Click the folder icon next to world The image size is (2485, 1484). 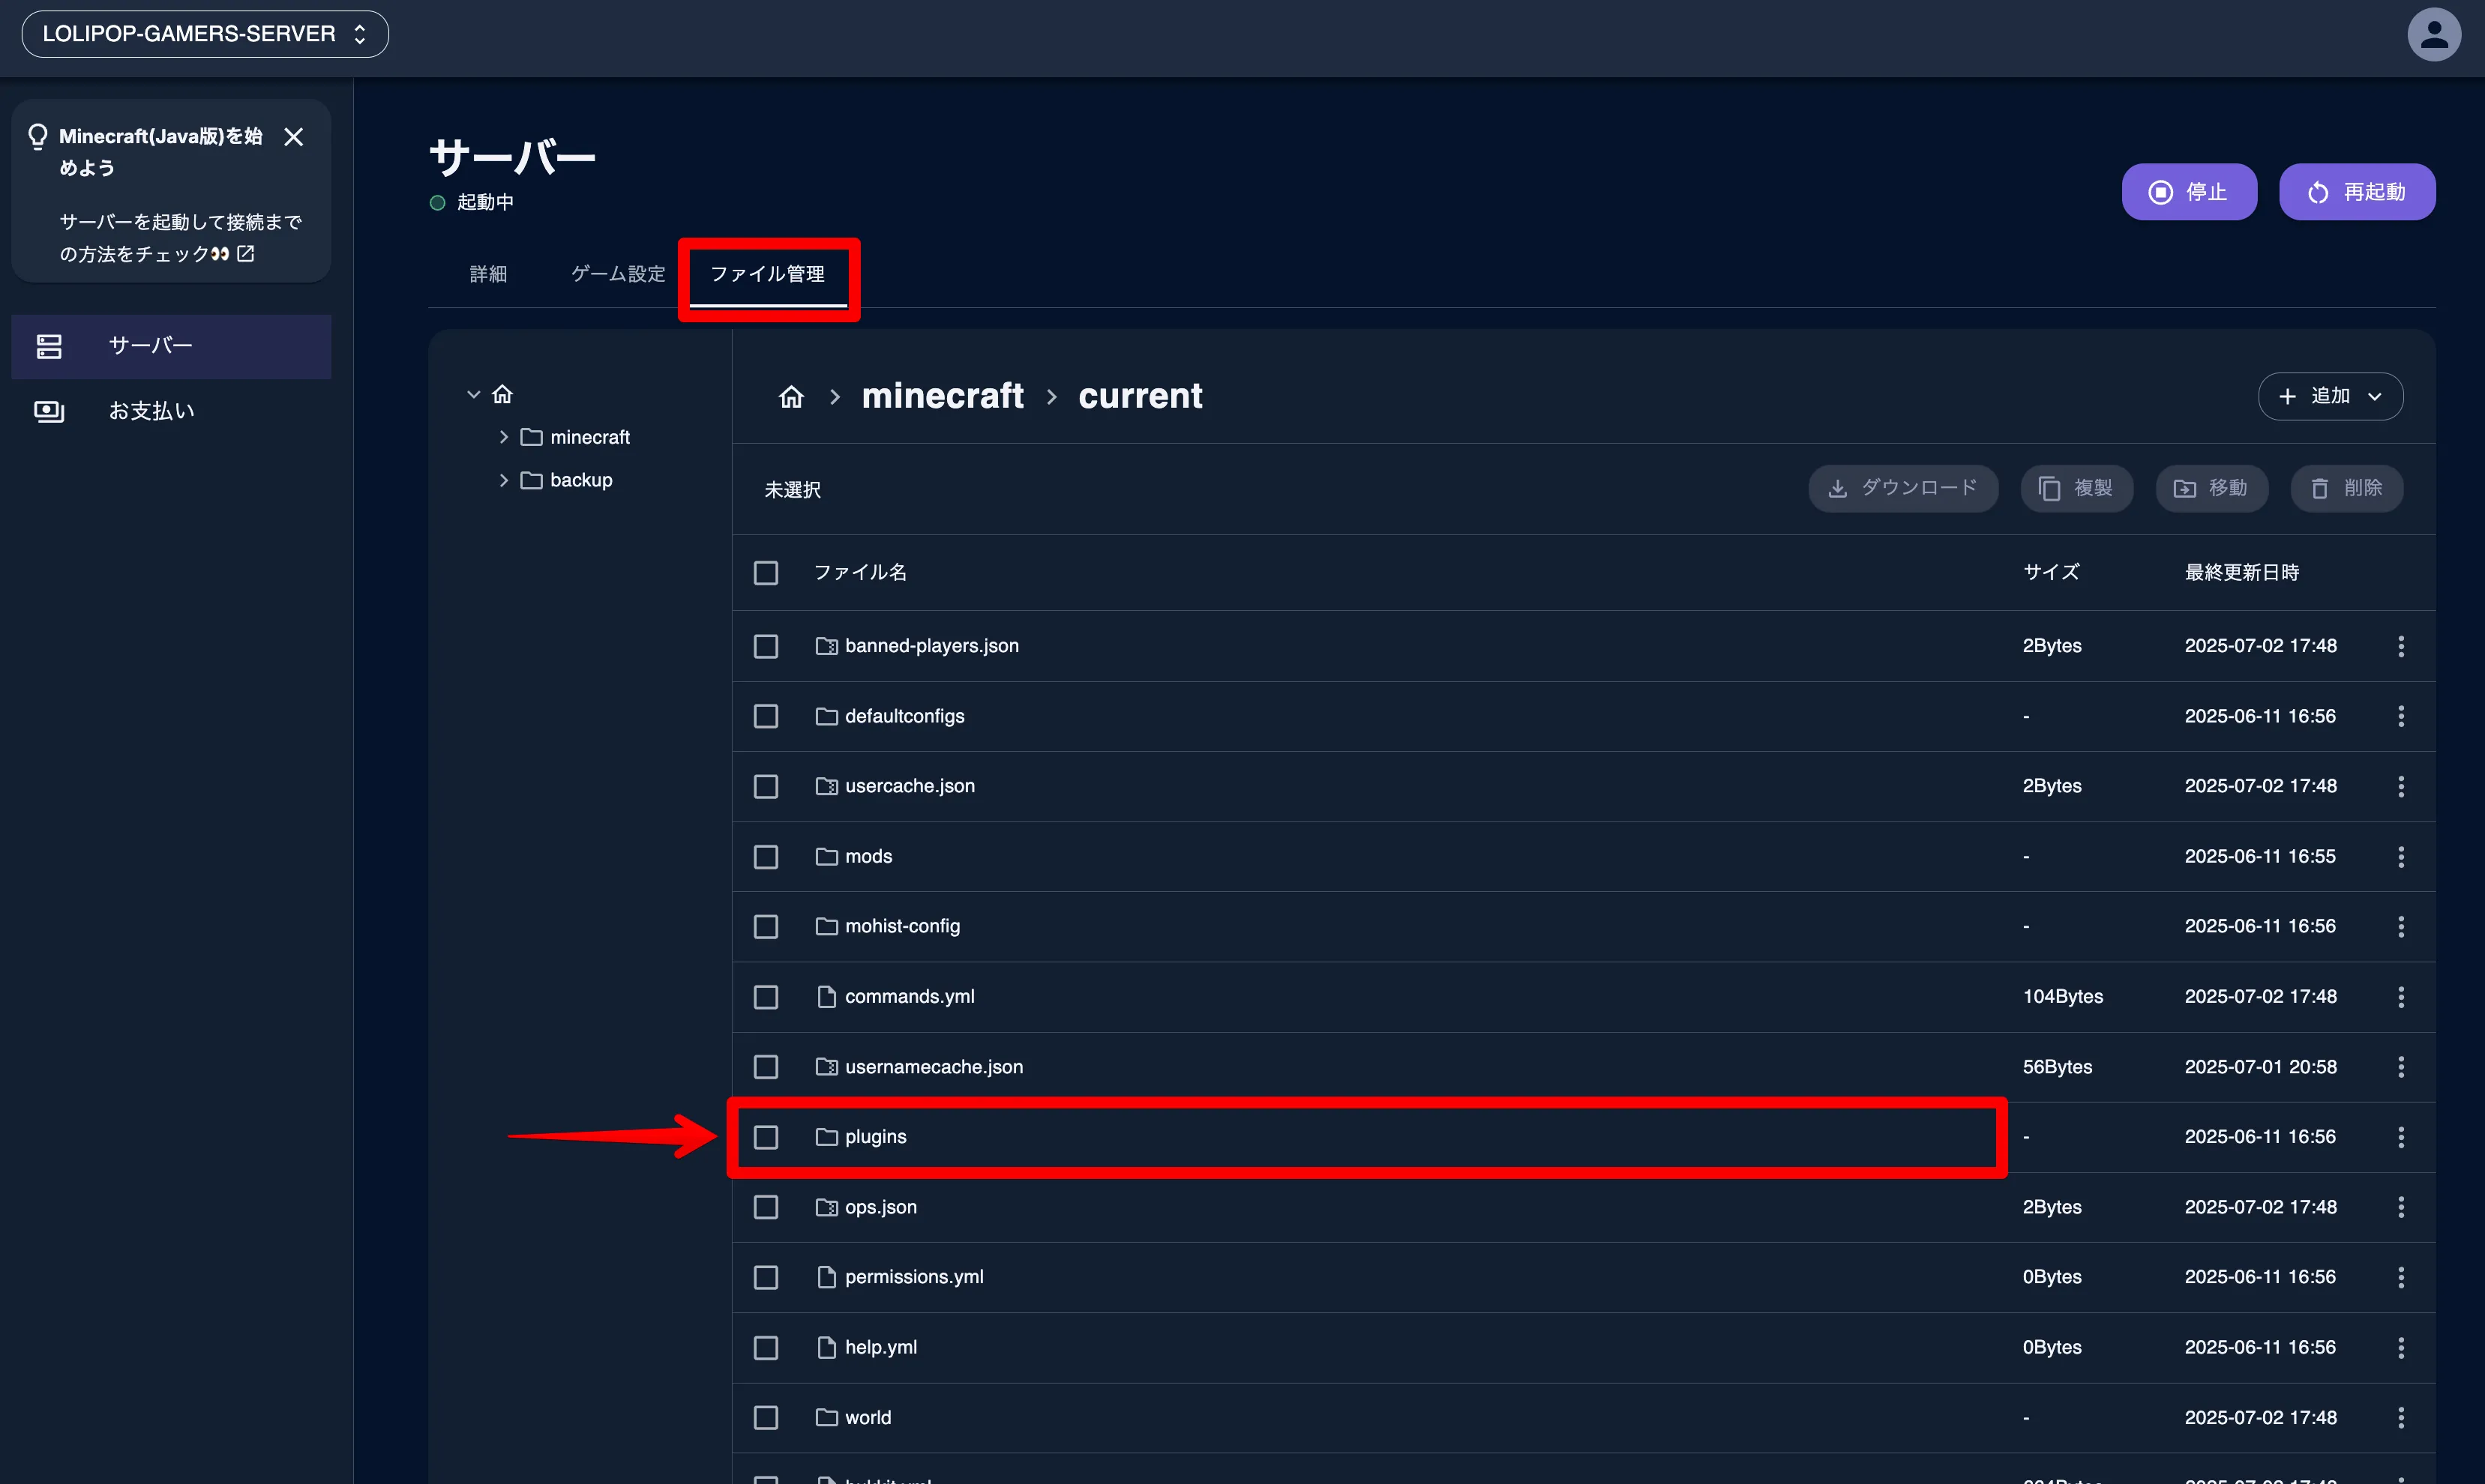click(826, 1417)
